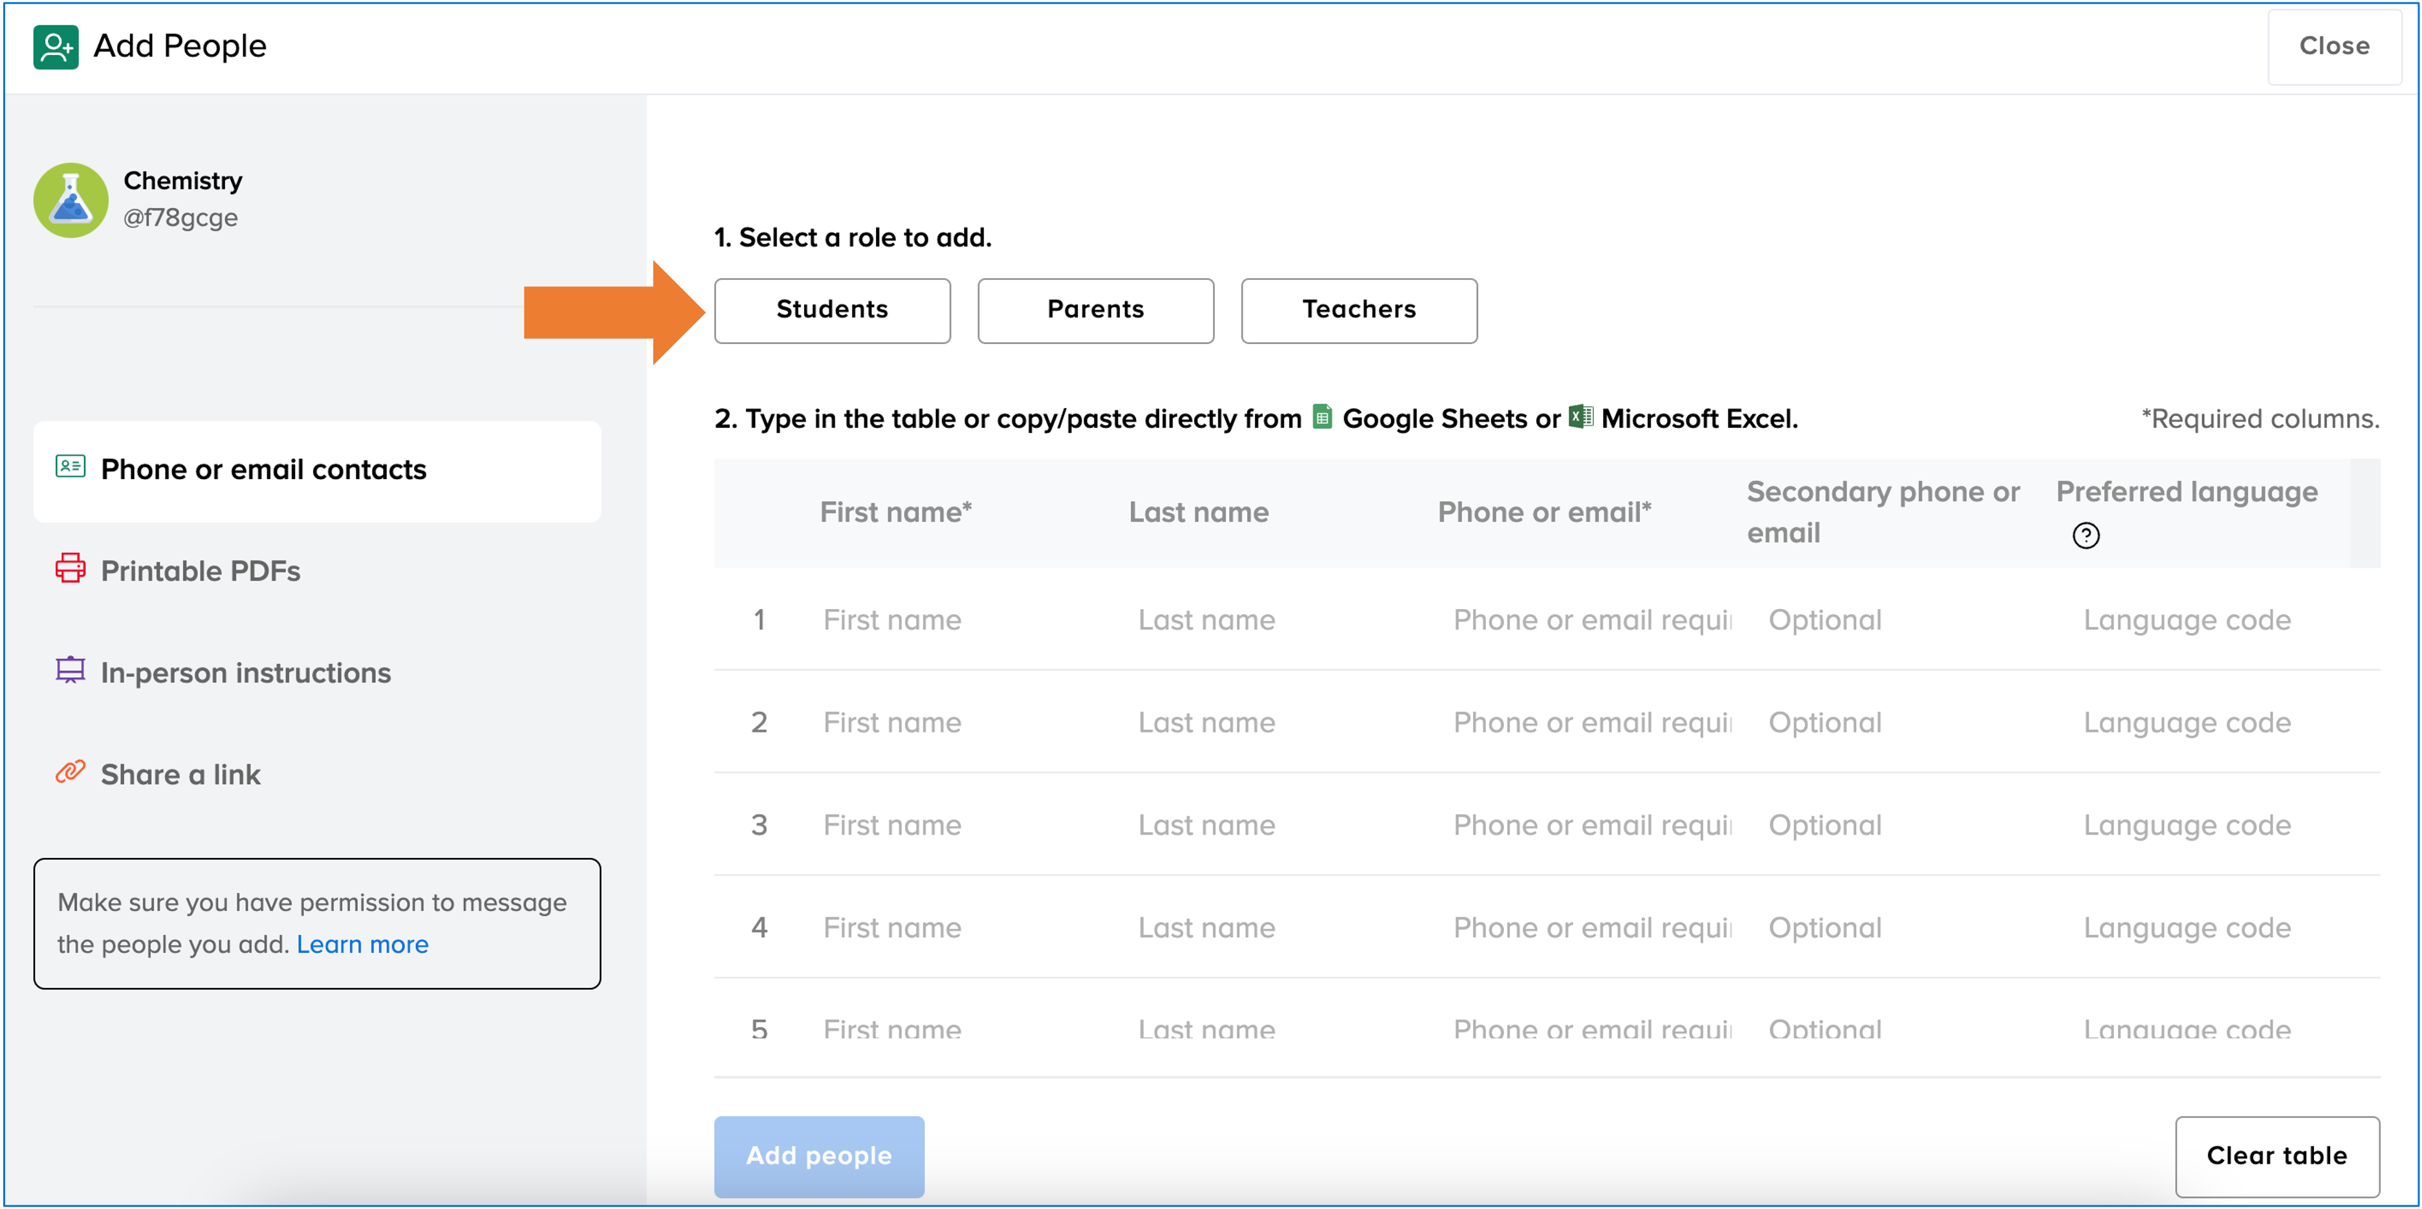2422x1209 pixels.
Task: Open the Share a link option
Action: (180, 774)
